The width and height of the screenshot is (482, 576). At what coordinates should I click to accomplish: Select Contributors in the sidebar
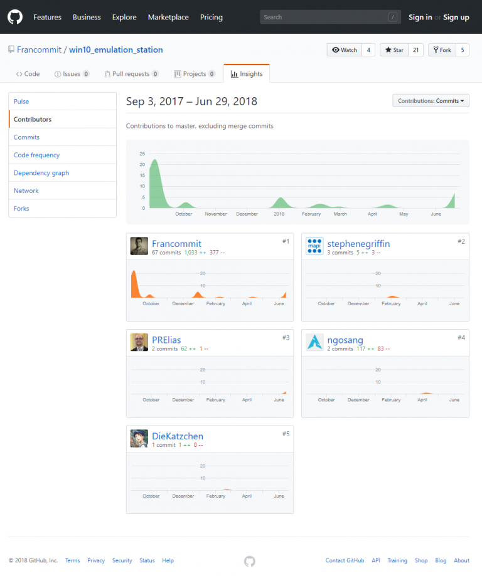63,119
